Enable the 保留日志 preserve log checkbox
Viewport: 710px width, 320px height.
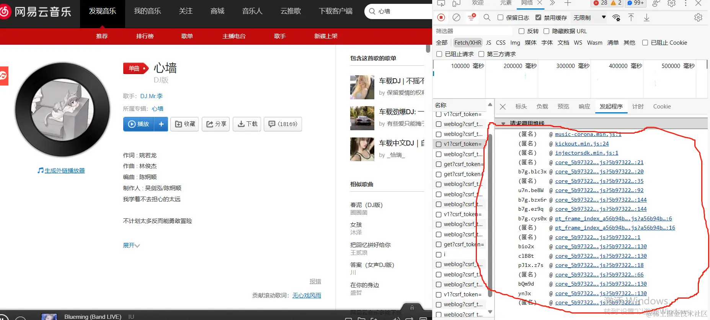click(x=500, y=18)
